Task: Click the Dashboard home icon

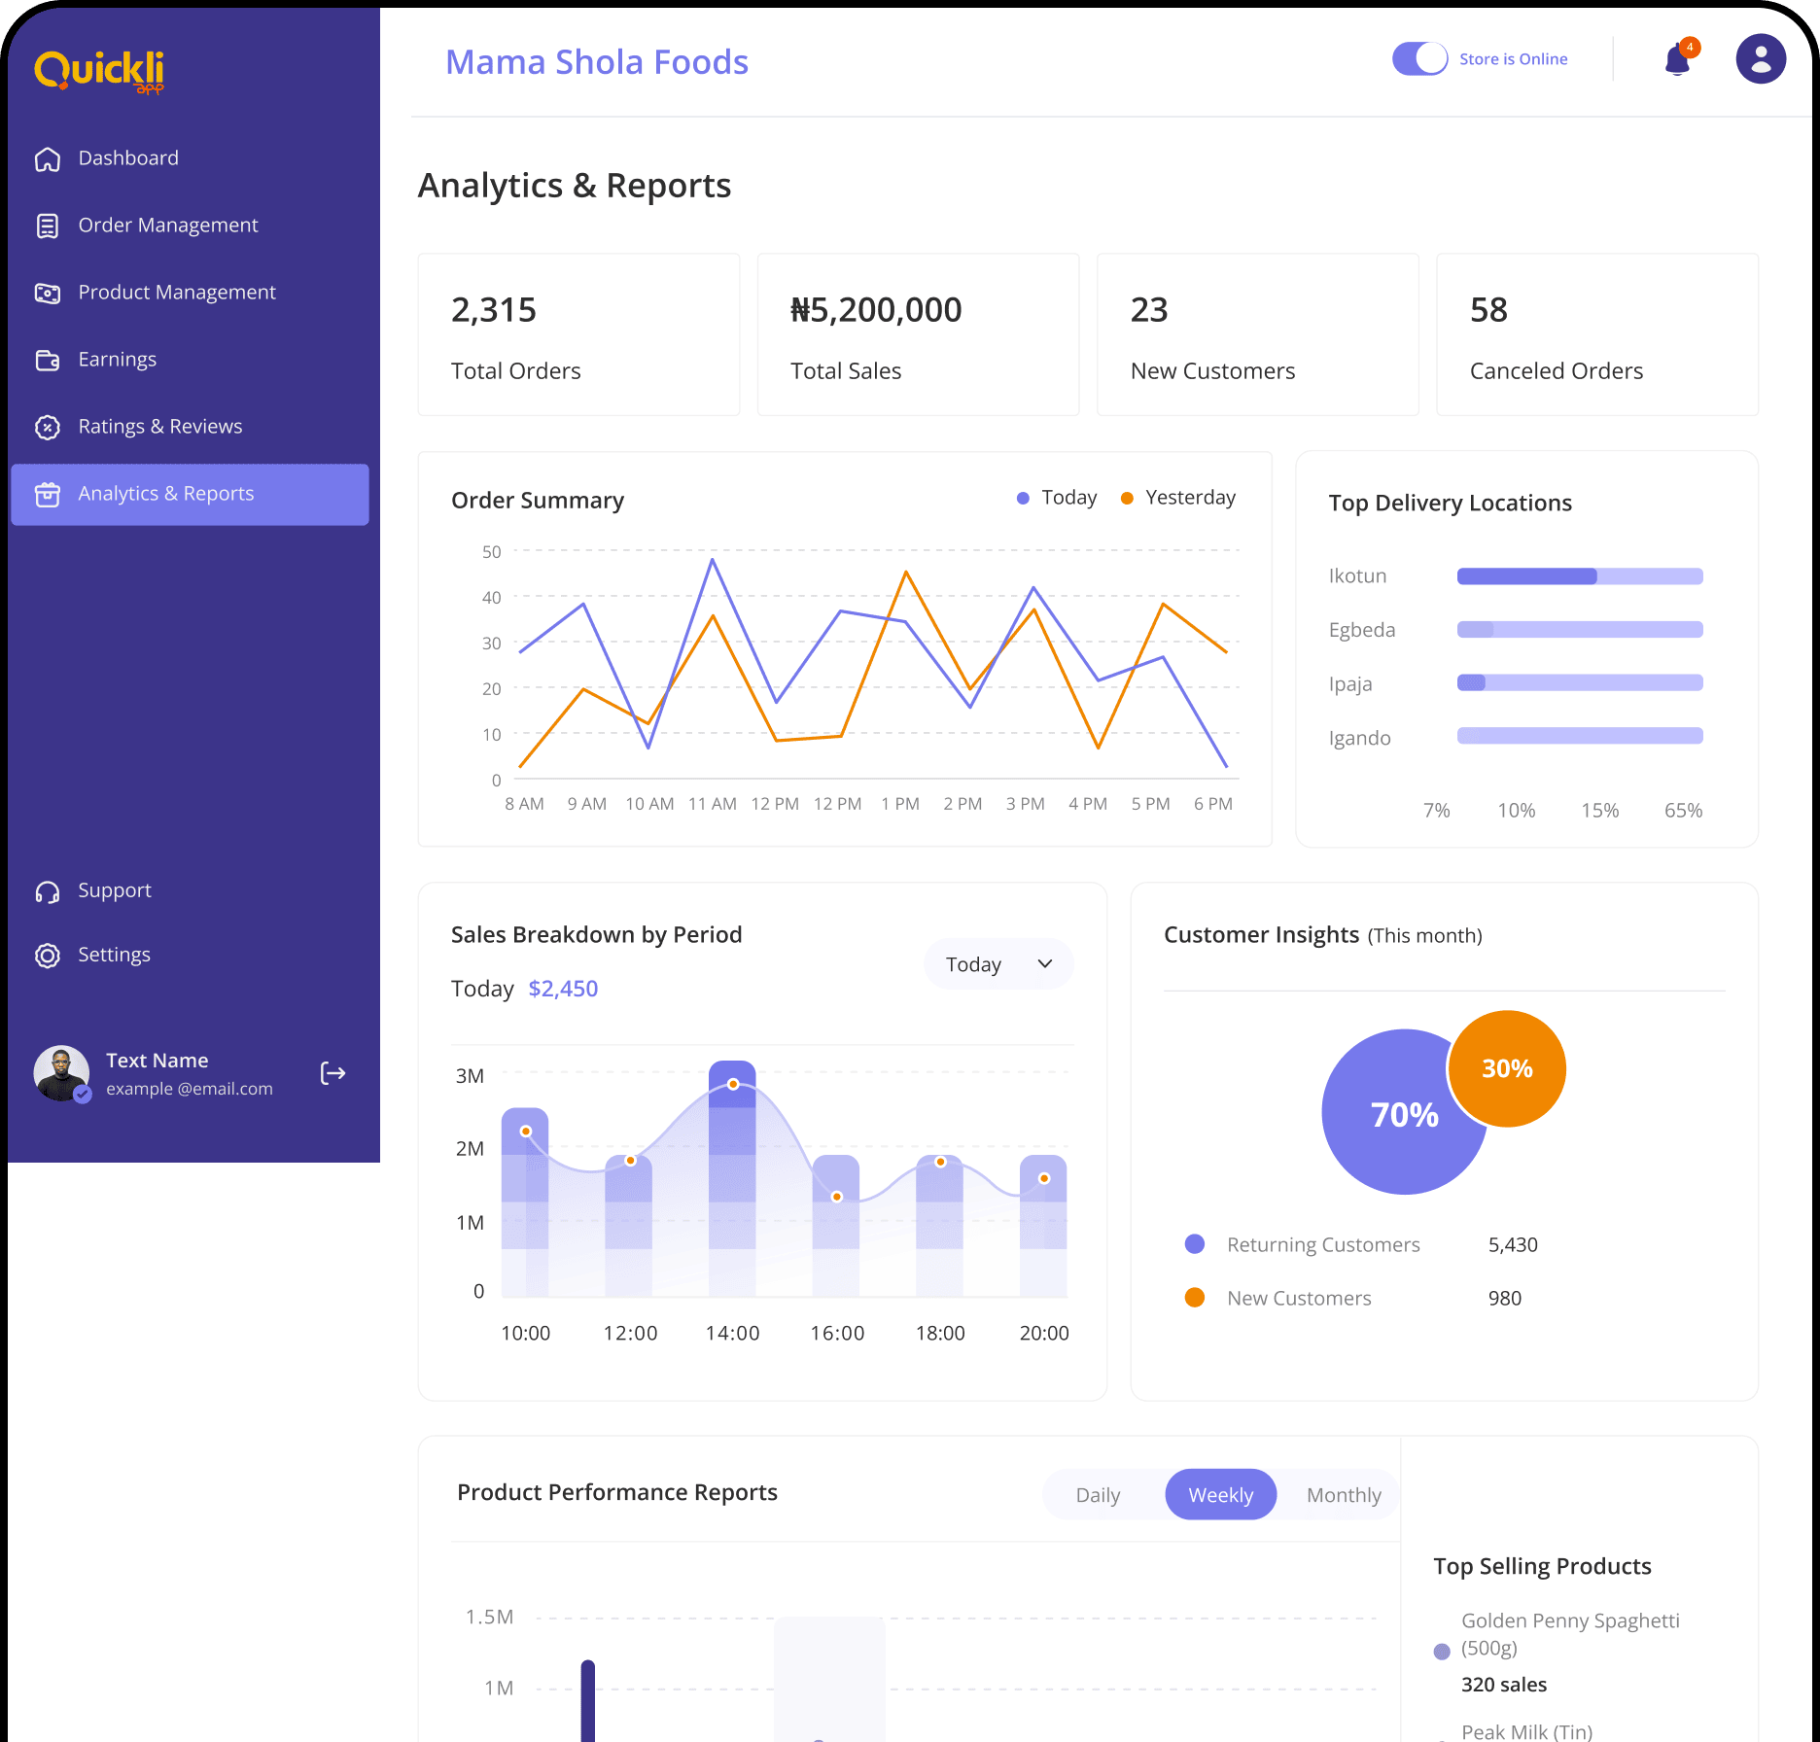Action: 48,159
